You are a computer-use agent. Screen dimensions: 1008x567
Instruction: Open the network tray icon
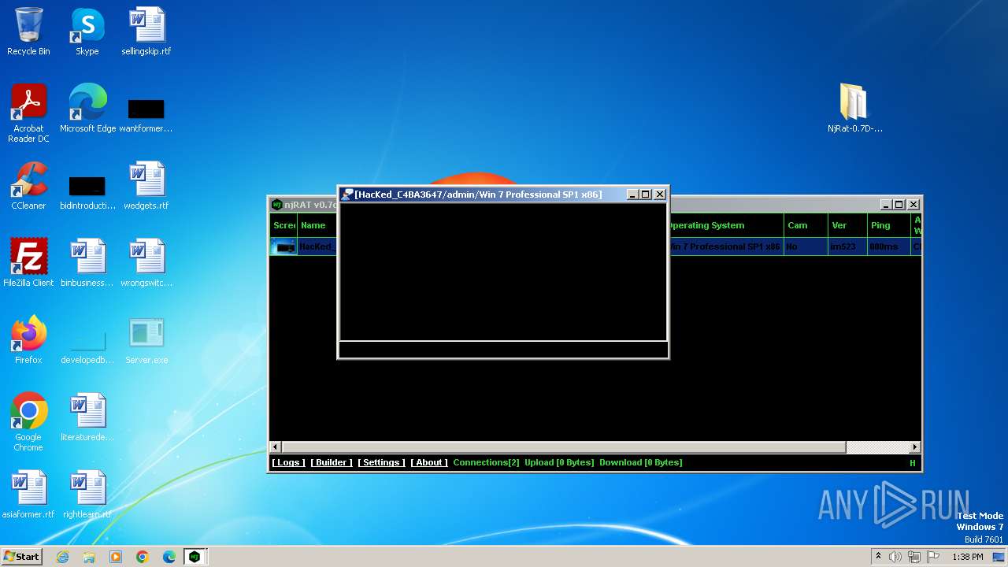914,557
